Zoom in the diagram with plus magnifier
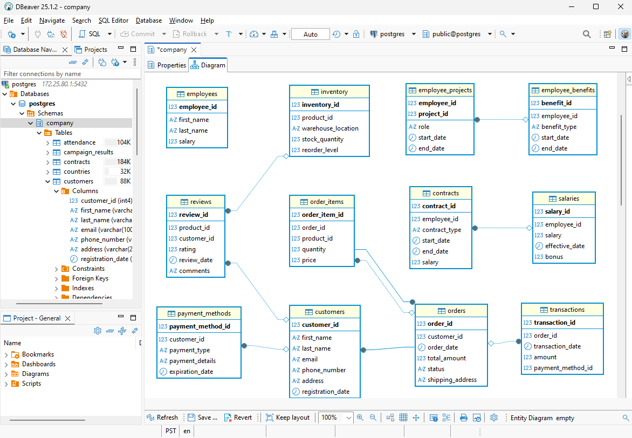Screen dimensions: 632x438 coord(360,418)
